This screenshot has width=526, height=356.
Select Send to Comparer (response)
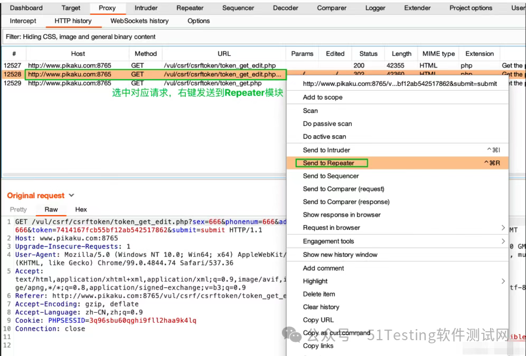(398, 201)
